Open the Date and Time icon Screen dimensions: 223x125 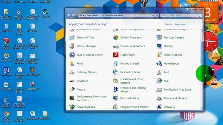click(72, 37)
